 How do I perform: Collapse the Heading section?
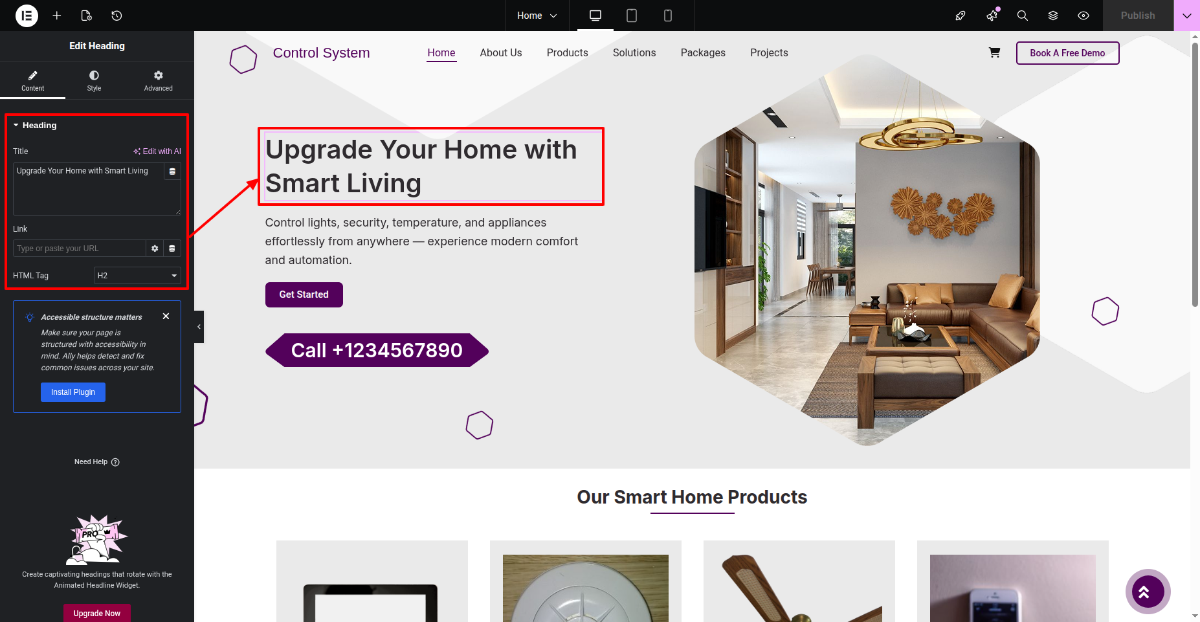(35, 126)
